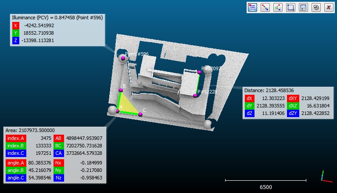
Task: Click the AB length 4898447.953907
Action: click(84, 138)
